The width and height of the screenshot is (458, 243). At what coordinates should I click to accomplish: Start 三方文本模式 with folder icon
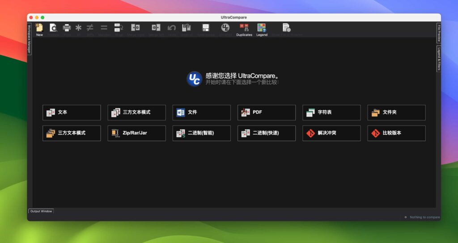[x=72, y=133]
